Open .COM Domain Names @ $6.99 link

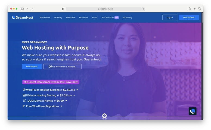[47, 101]
